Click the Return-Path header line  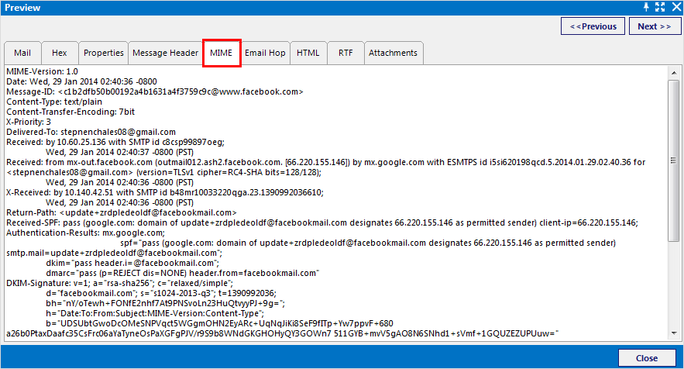(x=122, y=212)
